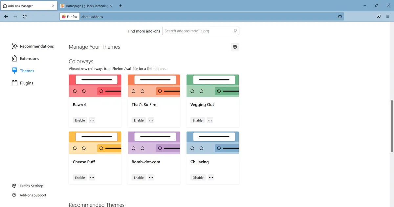Open Firefox Settings link
Image resolution: width=394 pixels, height=207 pixels.
(x=31, y=186)
